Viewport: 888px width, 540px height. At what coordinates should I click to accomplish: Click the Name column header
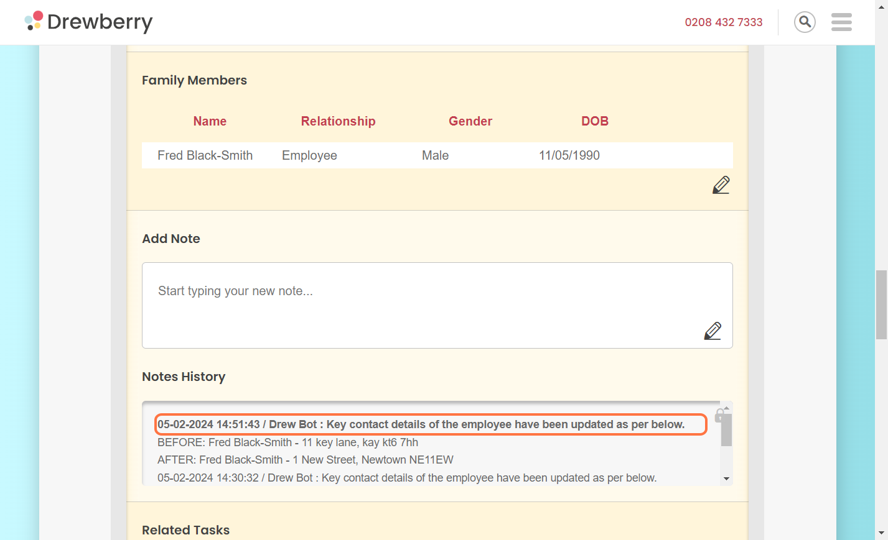pyautogui.click(x=210, y=121)
